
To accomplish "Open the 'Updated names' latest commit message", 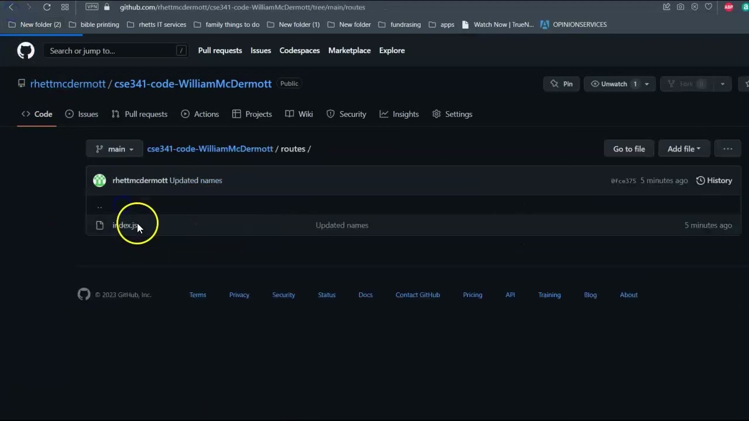I will [x=196, y=180].
